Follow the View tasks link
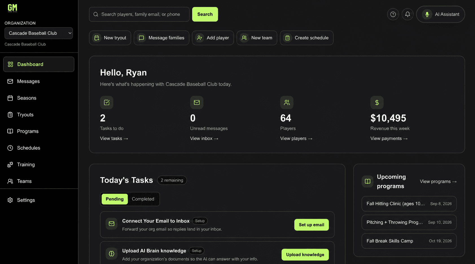This screenshot has height=264, width=475. click(114, 138)
